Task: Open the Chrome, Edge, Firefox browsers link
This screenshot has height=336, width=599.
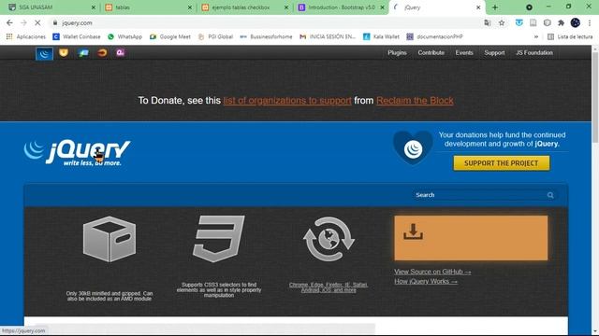Action: point(329,287)
